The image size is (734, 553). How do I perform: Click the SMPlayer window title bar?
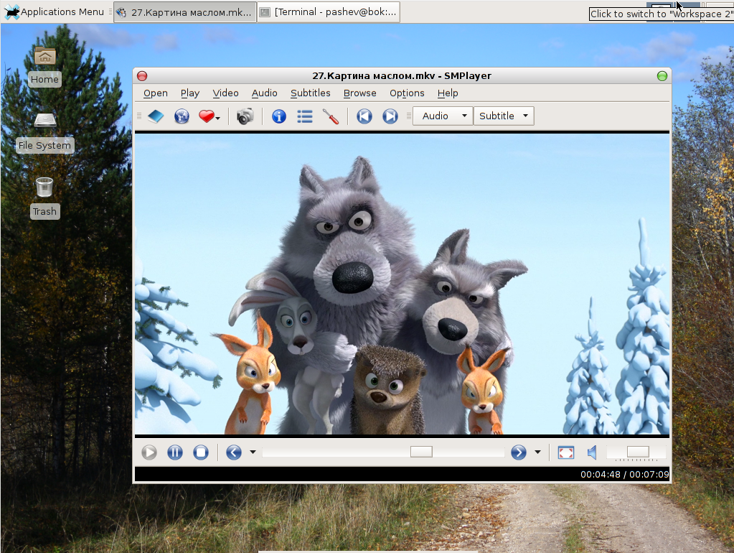[402, 76]
